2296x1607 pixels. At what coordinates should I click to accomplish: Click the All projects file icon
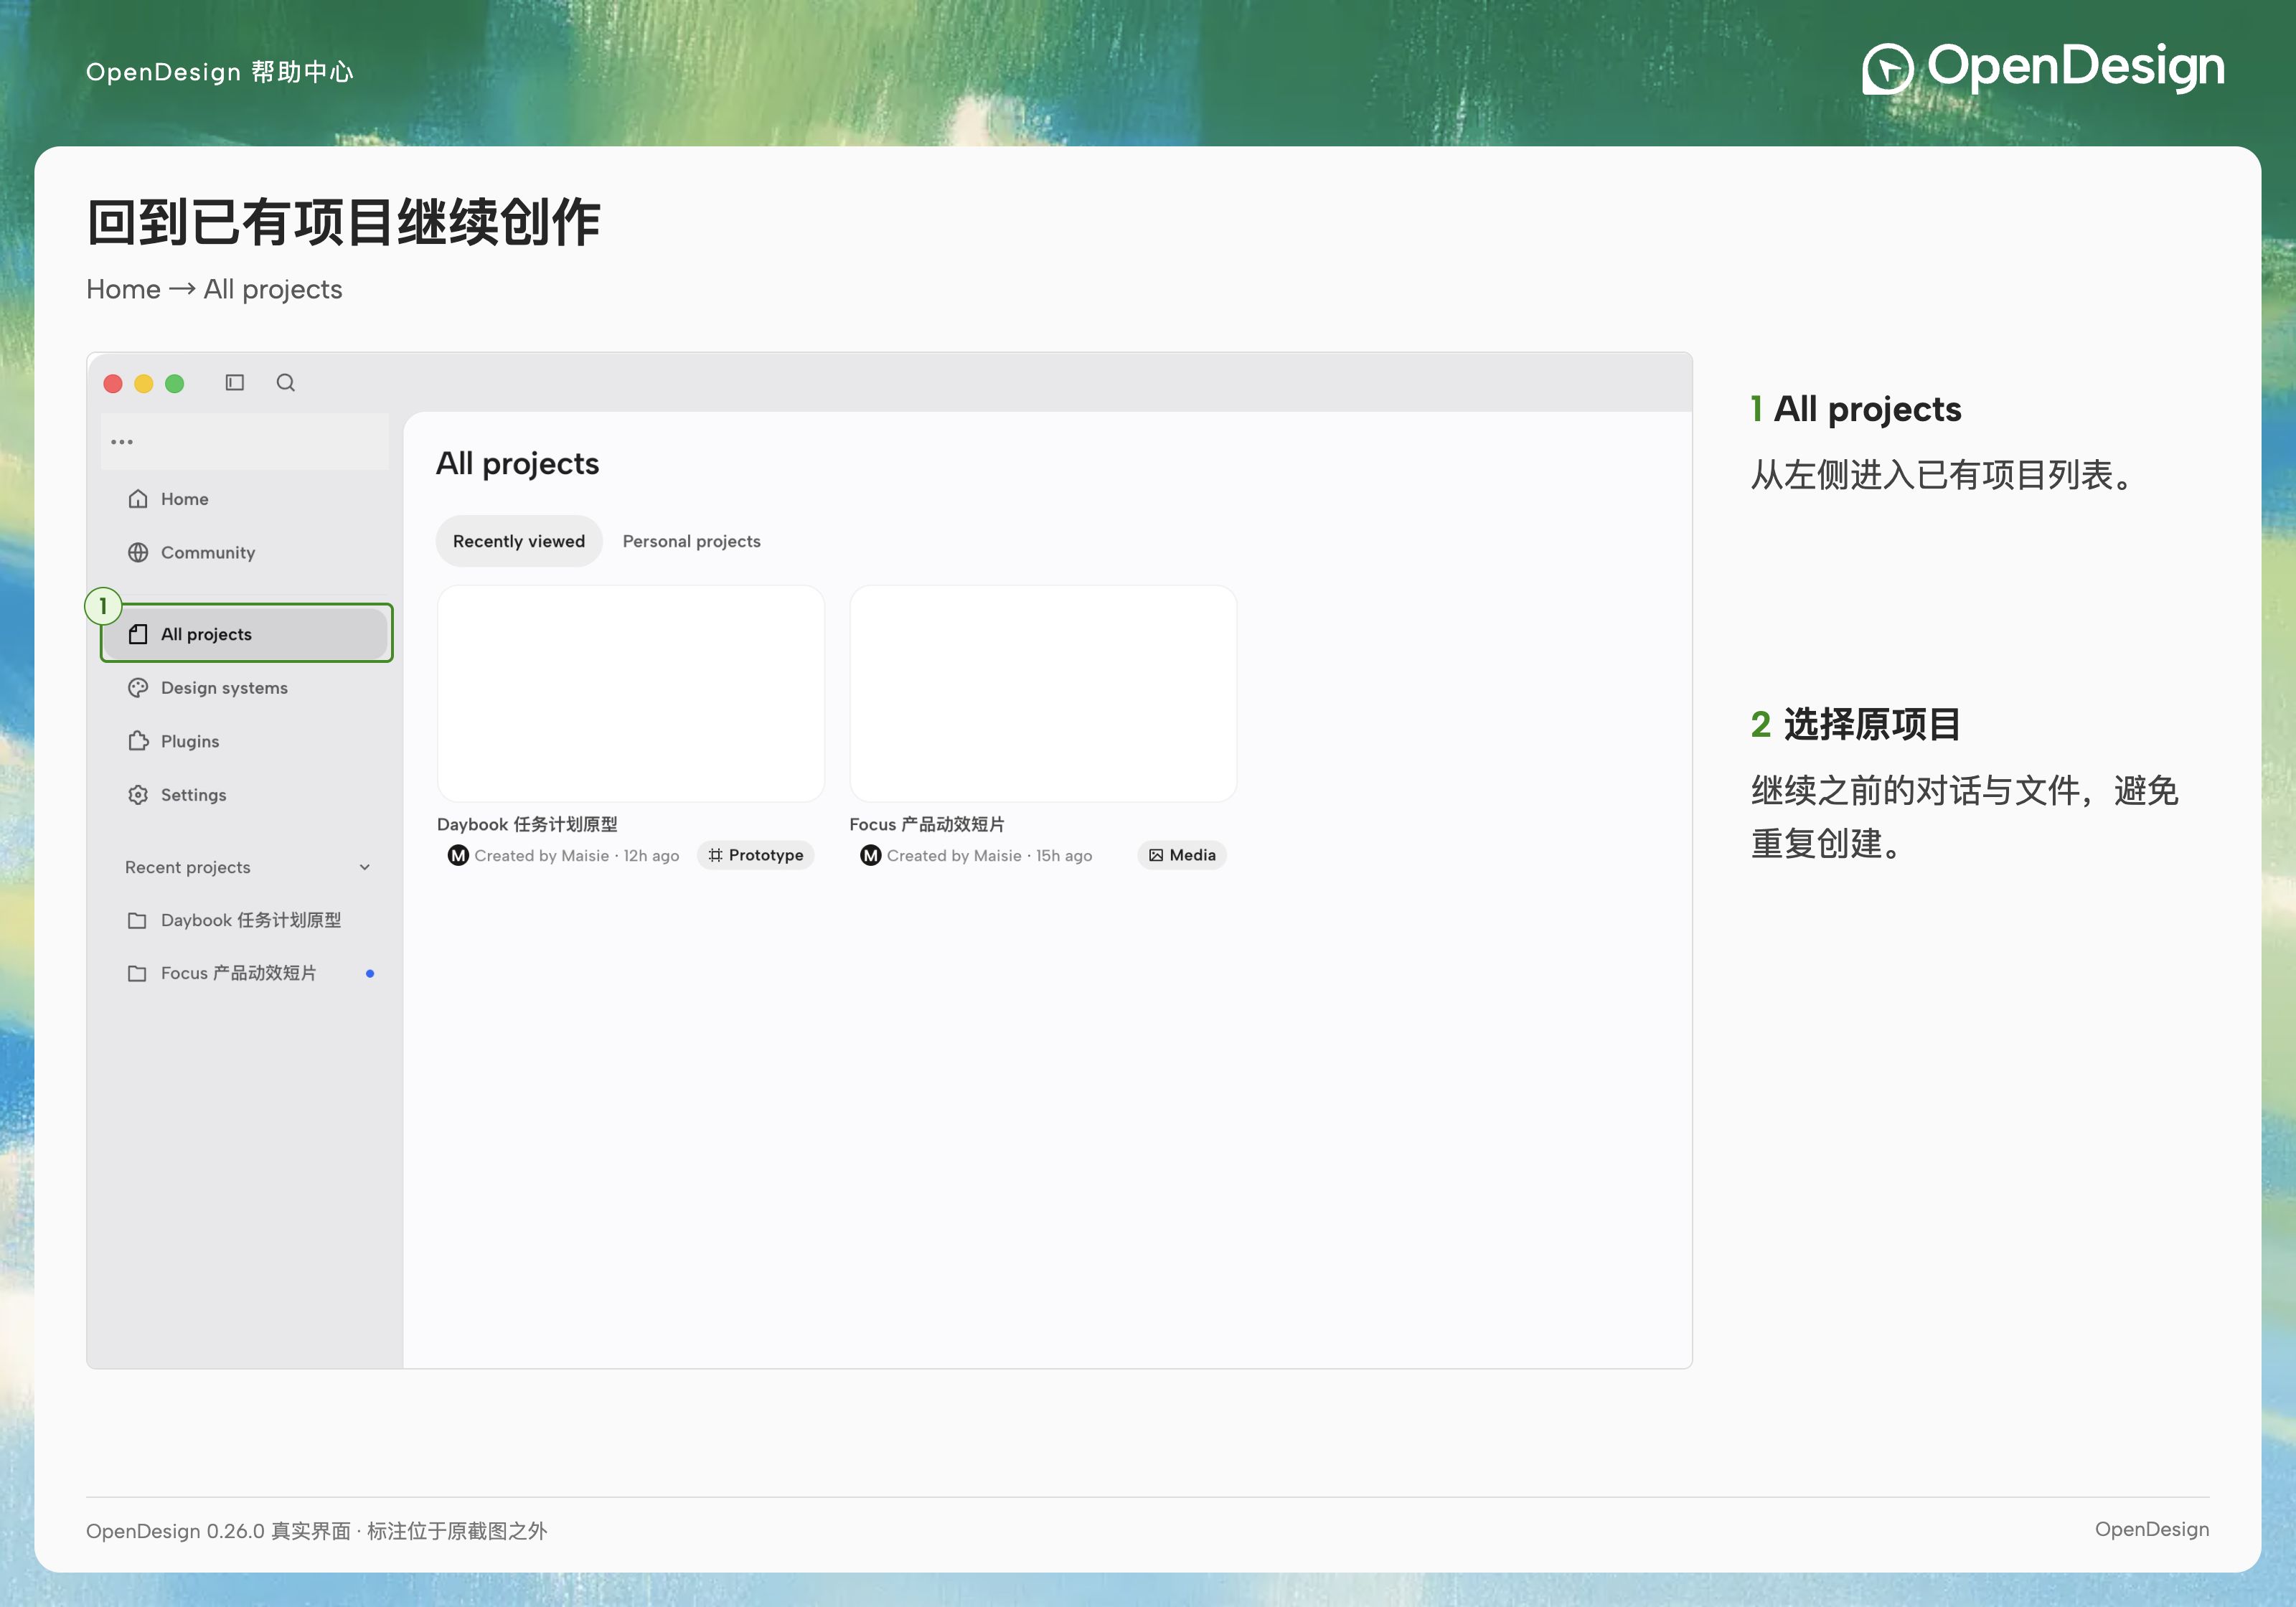[138, 634]
